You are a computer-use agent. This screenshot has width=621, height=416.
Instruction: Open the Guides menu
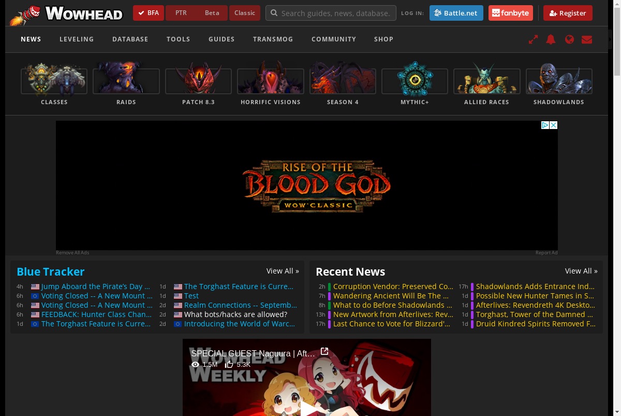(x=221, y=39)
